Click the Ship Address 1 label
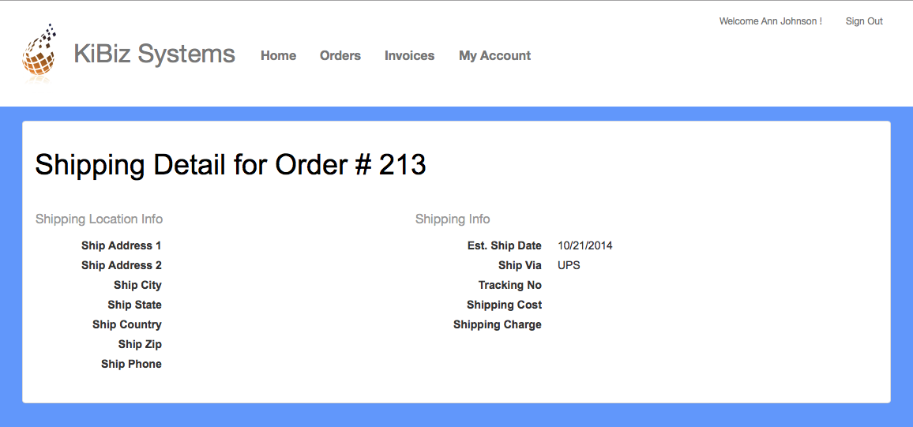 click(x=121, y=246)
